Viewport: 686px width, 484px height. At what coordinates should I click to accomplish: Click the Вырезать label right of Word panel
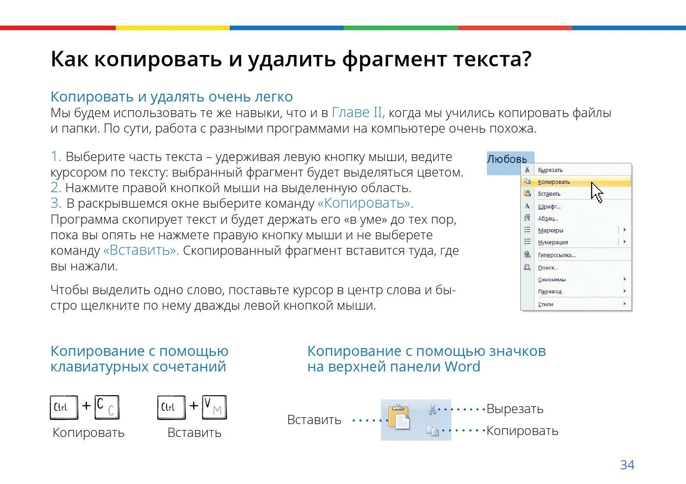coord(515,409)
